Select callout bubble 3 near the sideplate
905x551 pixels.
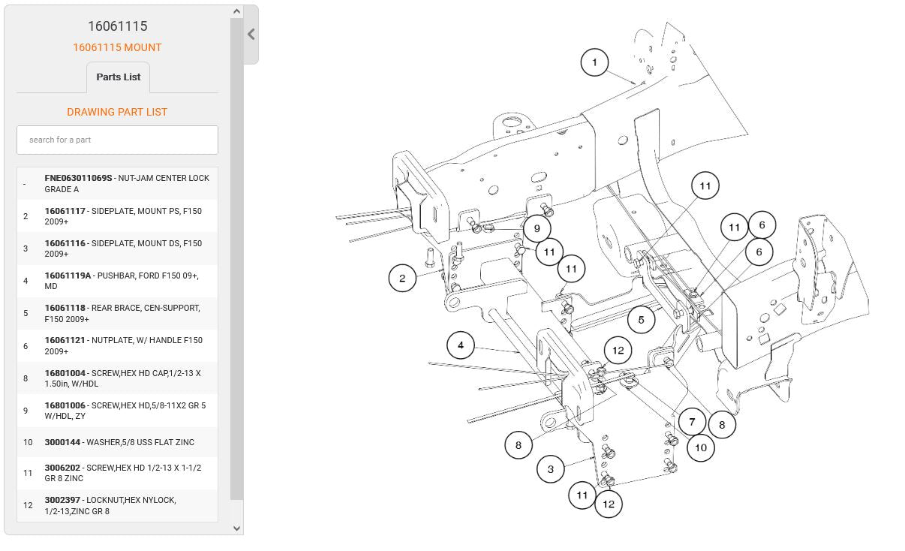tap(550, 469)
